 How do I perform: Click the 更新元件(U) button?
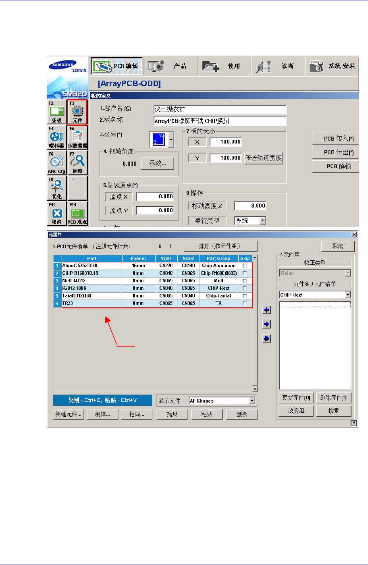pos(296,398)
